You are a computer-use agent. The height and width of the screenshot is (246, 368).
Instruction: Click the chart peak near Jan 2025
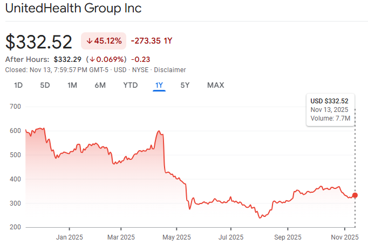coord(42,128)
